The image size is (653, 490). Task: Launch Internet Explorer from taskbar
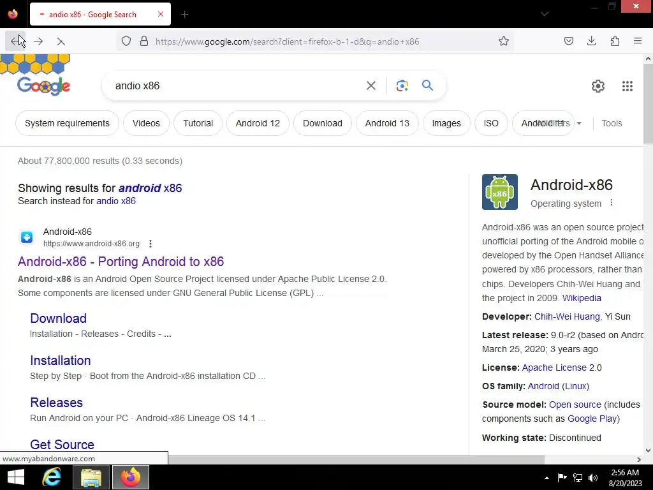point(52,477)
